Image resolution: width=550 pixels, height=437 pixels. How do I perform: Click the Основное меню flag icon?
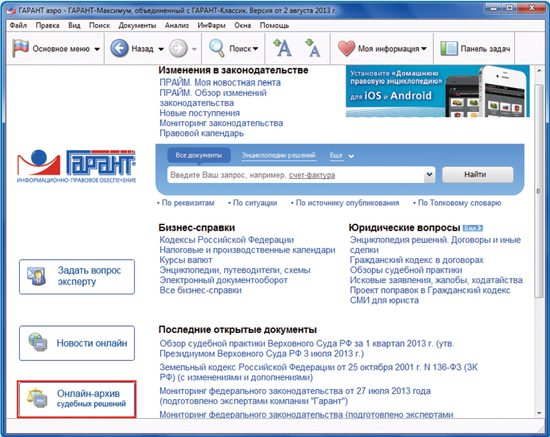pyautogui.click(x=21, y=48)
